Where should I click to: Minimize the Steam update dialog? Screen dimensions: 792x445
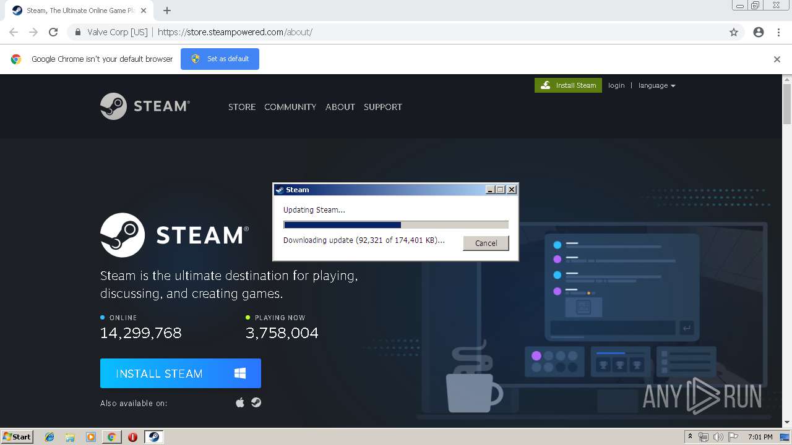click(x=491, y=190)
